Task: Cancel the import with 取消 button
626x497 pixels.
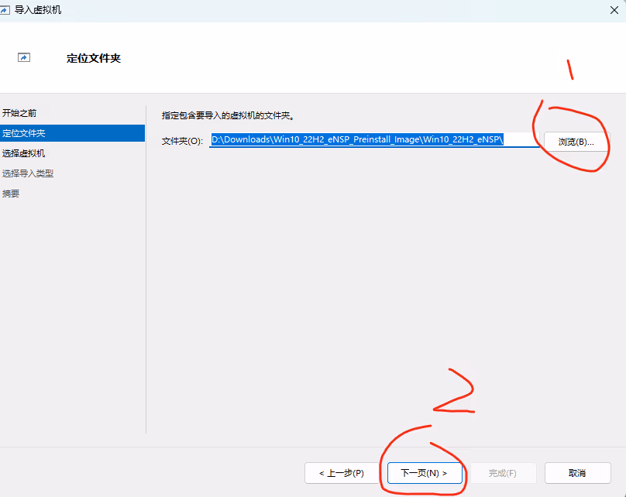Action: 577,473
